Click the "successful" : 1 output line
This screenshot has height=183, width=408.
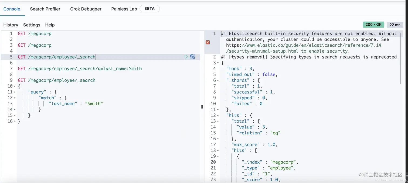[253, 92]
